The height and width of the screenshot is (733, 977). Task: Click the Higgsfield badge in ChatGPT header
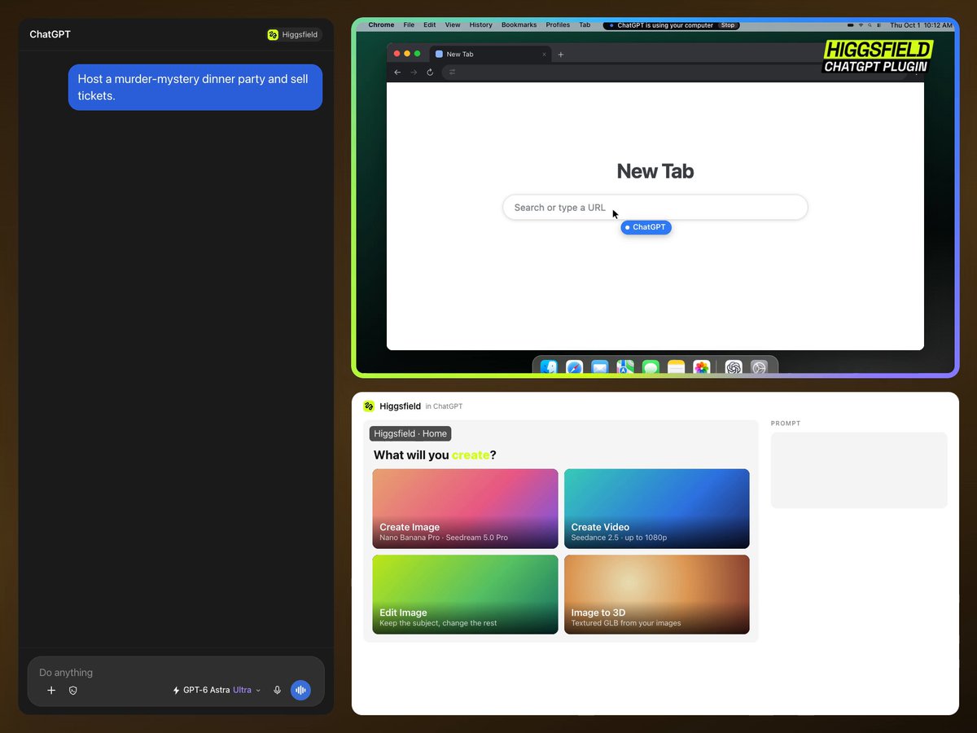coord(293,35)
